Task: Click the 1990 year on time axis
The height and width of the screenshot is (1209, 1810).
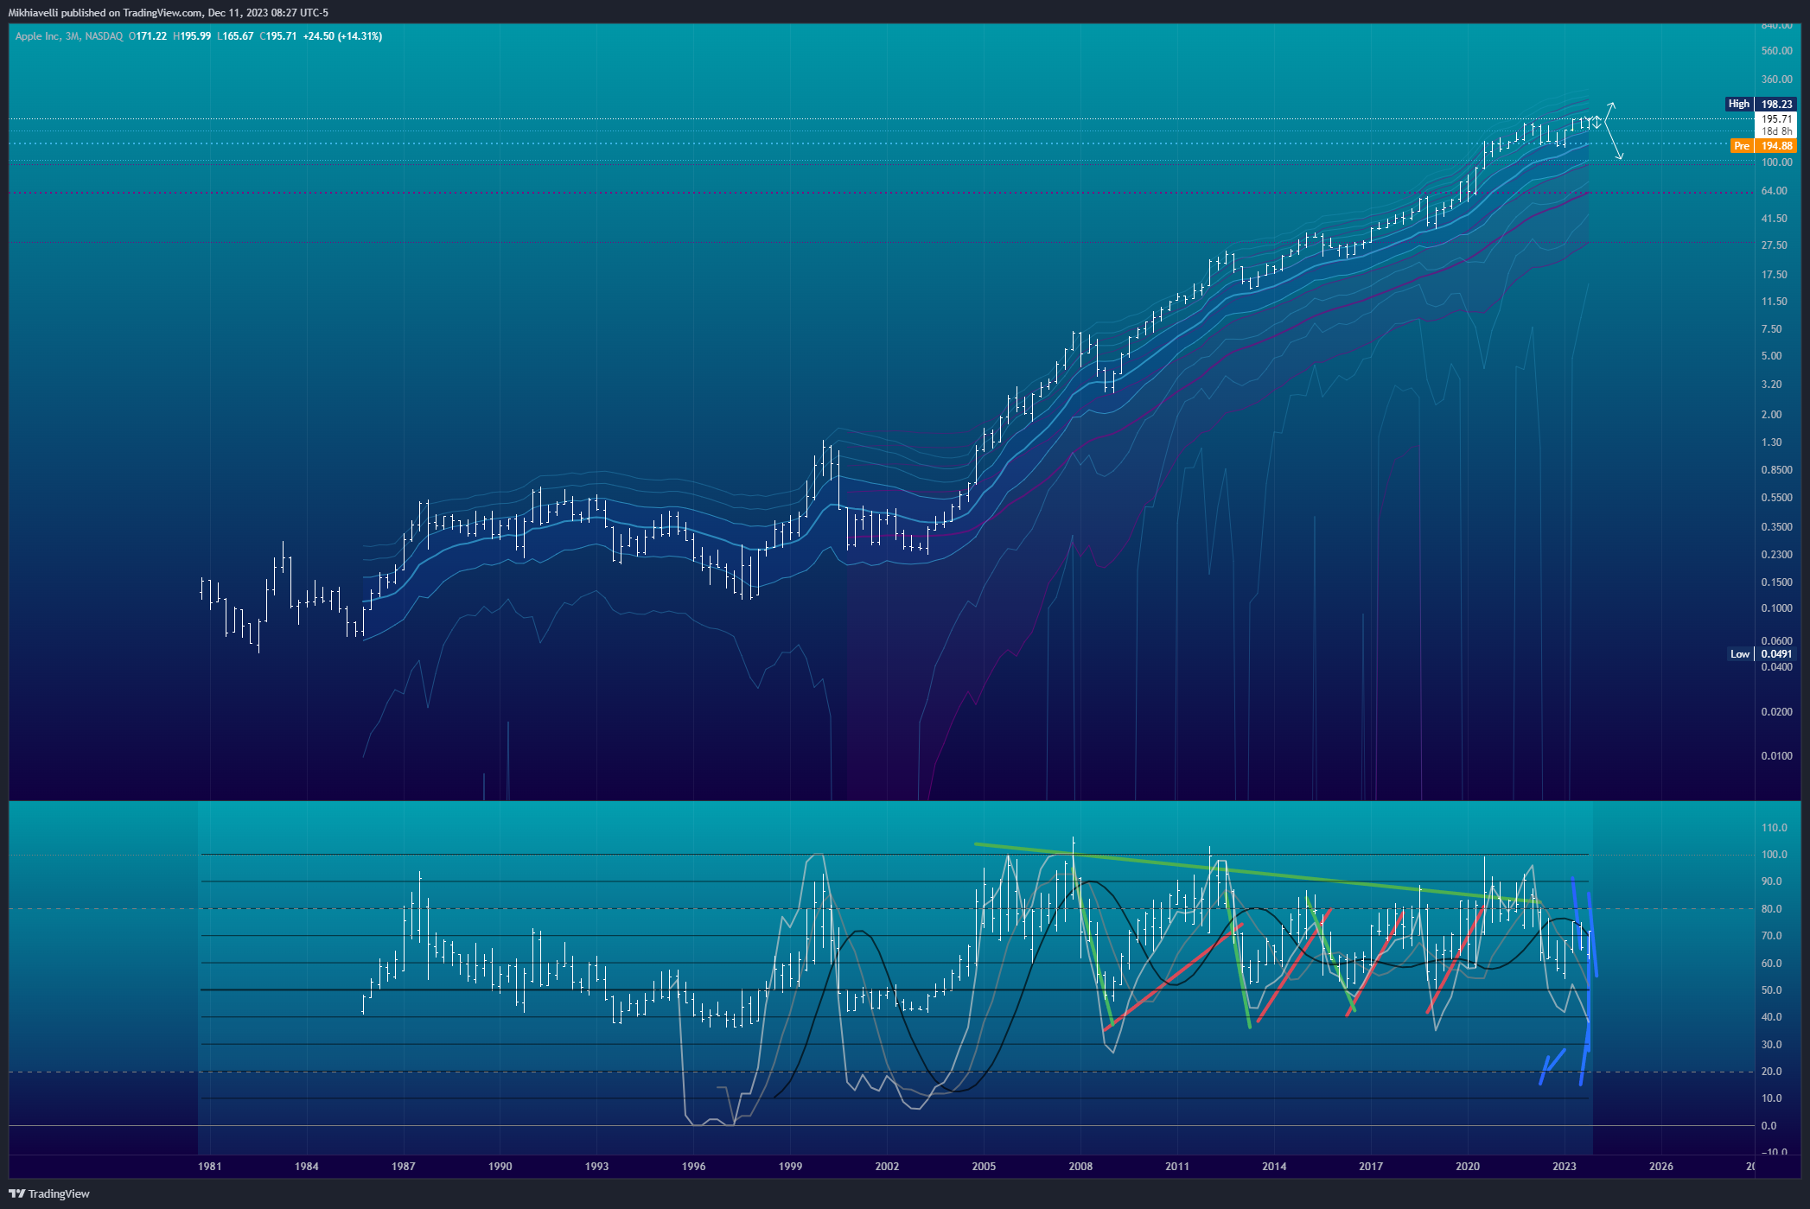Action: pyautogui.click(x=500, y=1167)
